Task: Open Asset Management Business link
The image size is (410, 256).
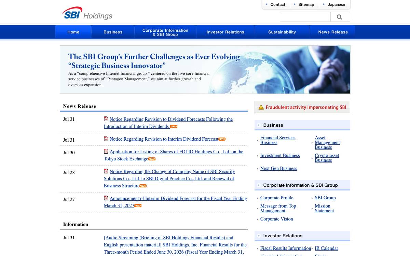Action: click(327, 142)
